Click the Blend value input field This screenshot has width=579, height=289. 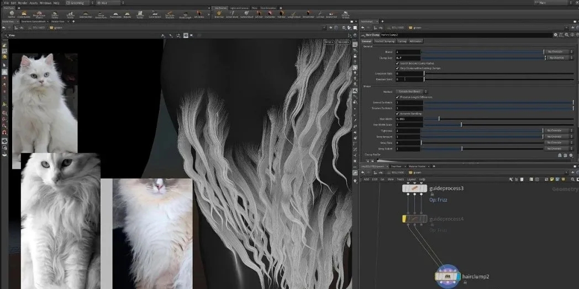[x=408, y=52]
